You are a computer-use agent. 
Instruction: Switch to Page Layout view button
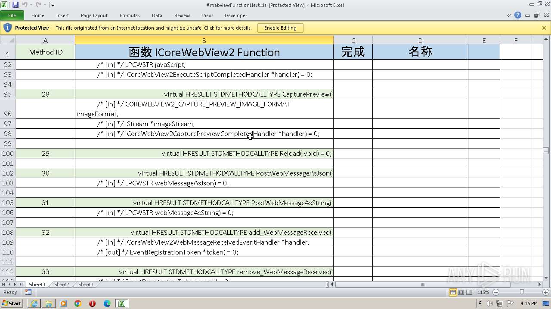[x=461, y=292]
